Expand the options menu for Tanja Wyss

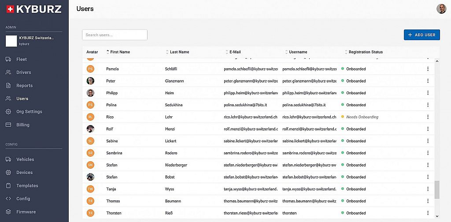tap(427, 189)
